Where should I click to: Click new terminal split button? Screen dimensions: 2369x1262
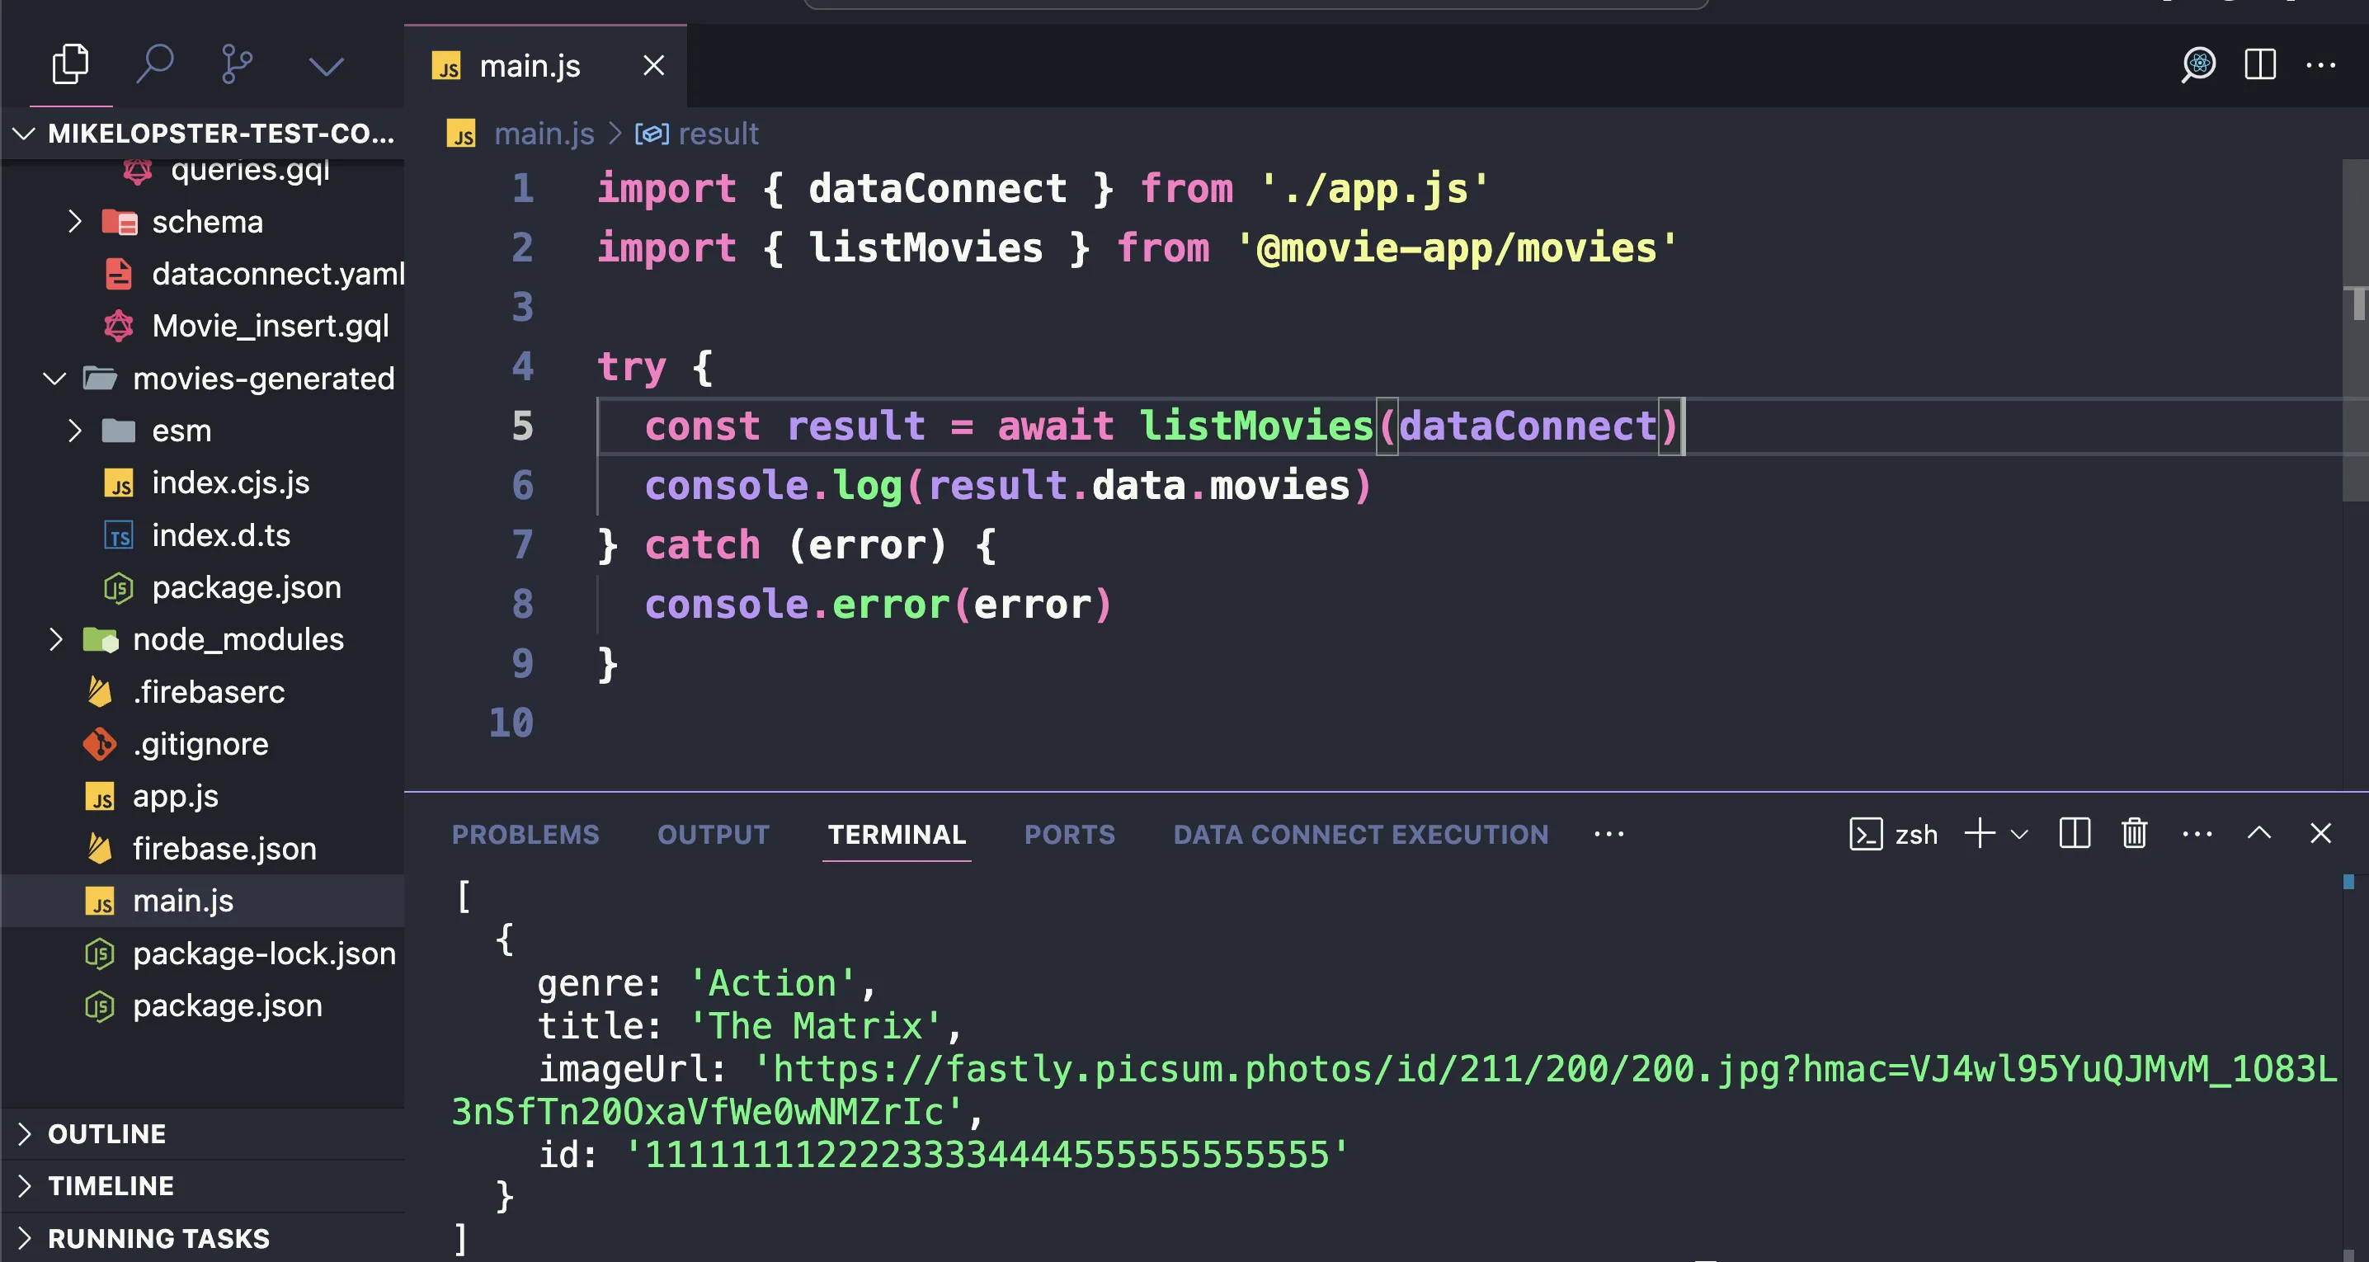(2073, 832)
